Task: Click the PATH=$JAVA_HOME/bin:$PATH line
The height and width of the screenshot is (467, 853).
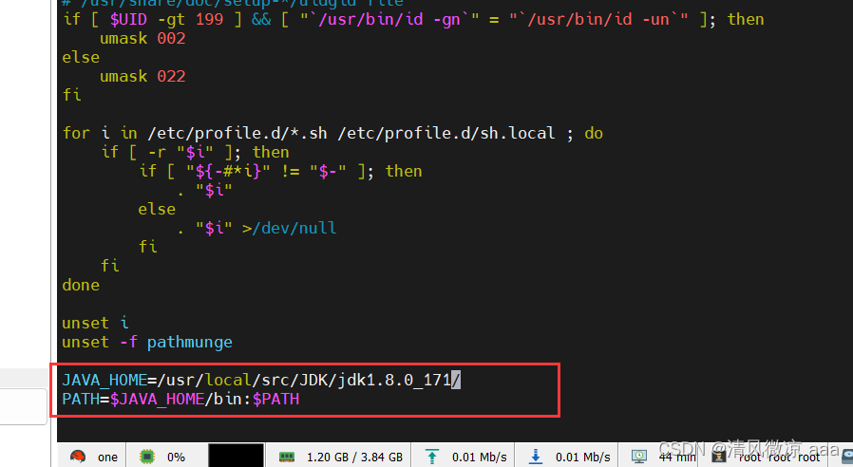Action: (x=180, y=399)
